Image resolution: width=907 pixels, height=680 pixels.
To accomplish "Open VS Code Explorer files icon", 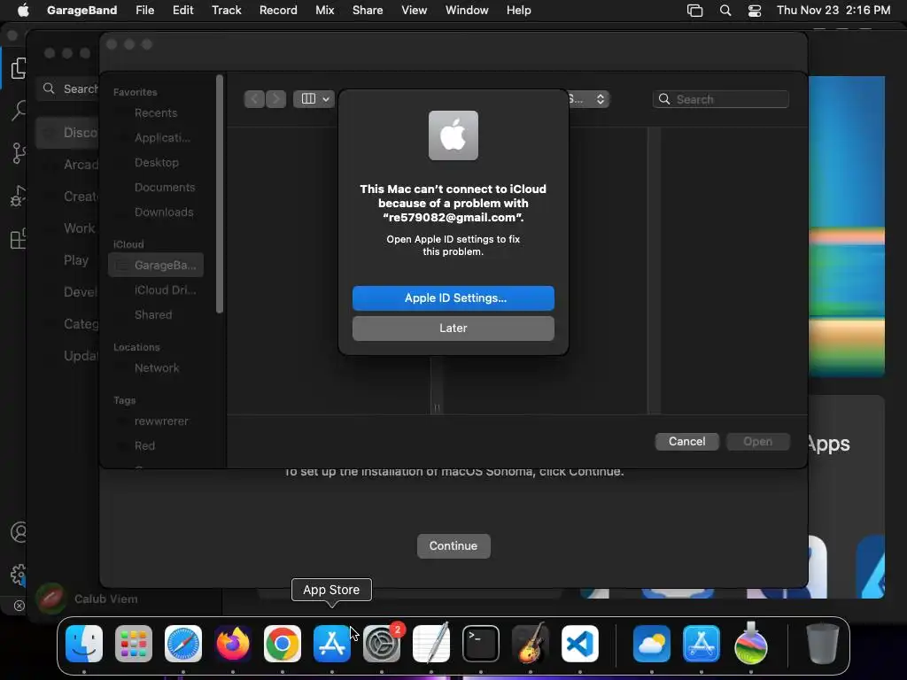I will click(19, 68).
